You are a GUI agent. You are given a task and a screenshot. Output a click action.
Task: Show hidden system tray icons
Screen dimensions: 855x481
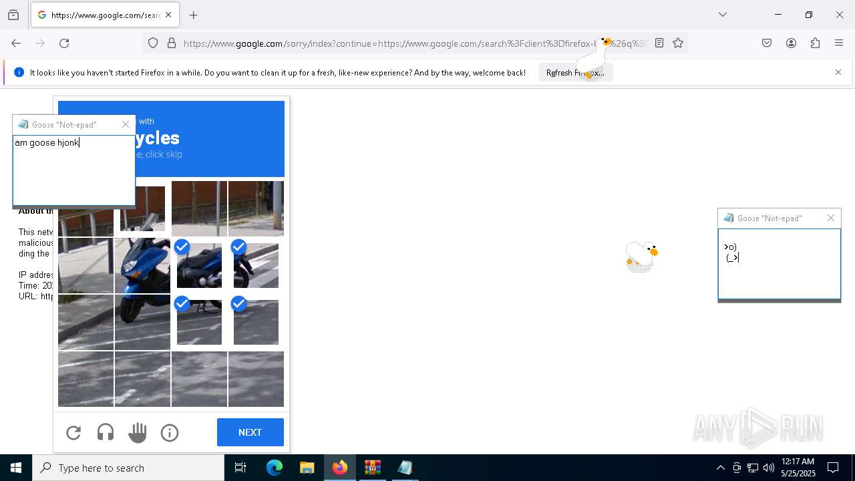click(720, 468)
